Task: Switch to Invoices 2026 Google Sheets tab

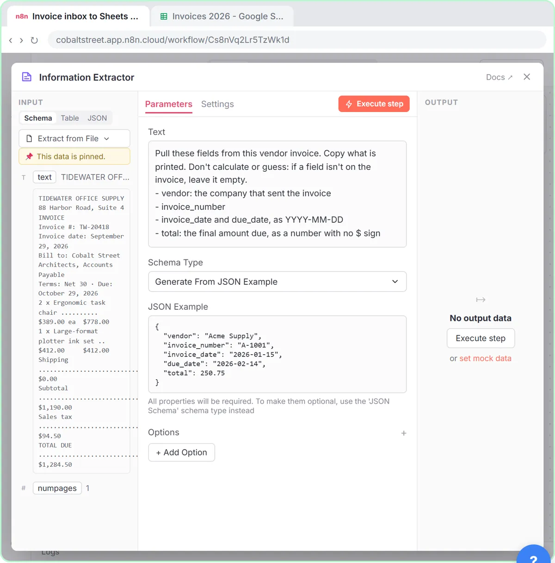Action: click(x=222, y=16)
